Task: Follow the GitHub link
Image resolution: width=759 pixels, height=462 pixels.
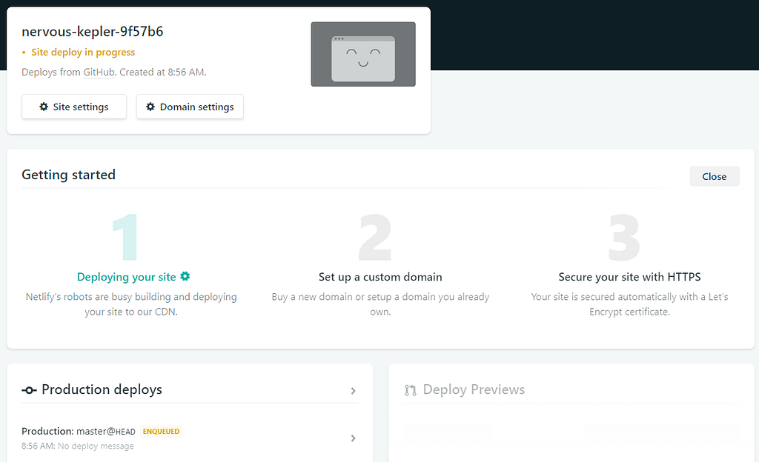Action: [99, 72]
